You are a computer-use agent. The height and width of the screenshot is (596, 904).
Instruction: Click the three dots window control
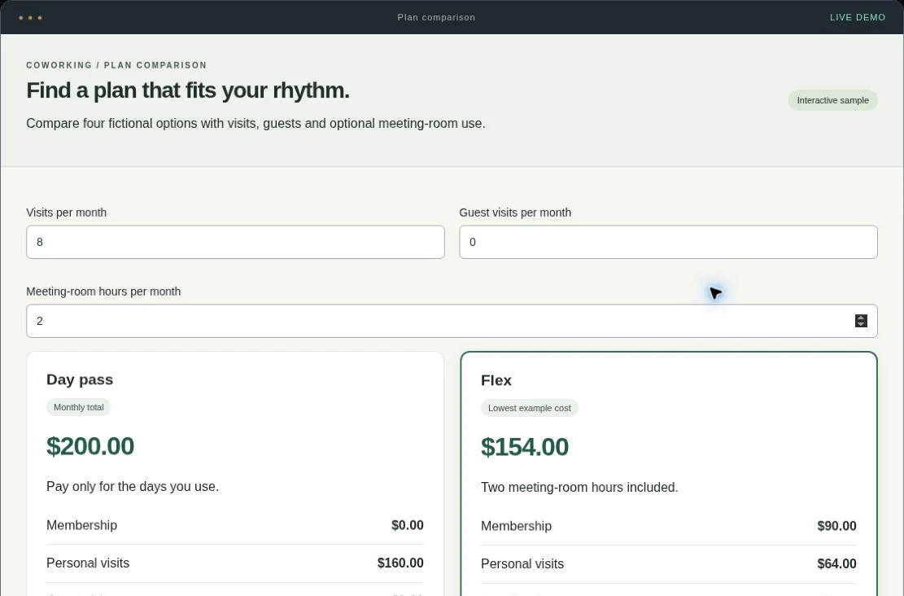coord(30,18)
